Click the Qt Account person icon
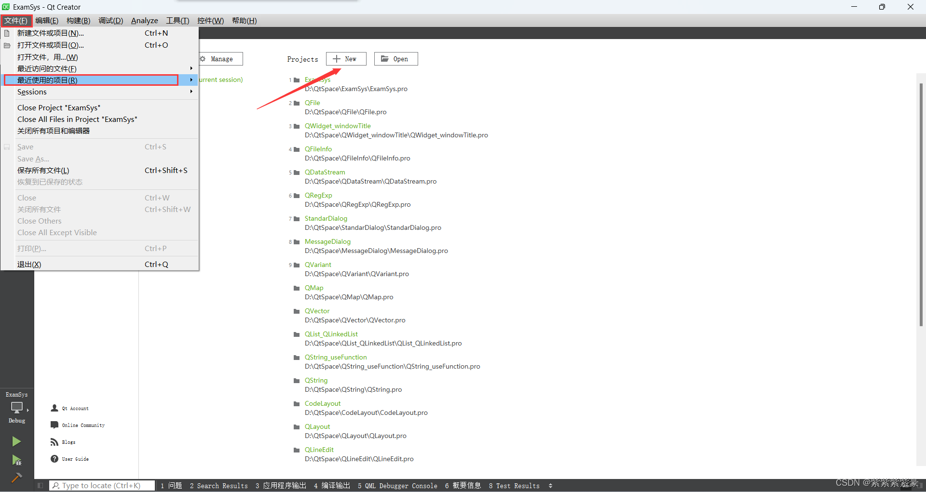Image resolution: width=926 pixels, height=492 pixels. click(54, 408)
